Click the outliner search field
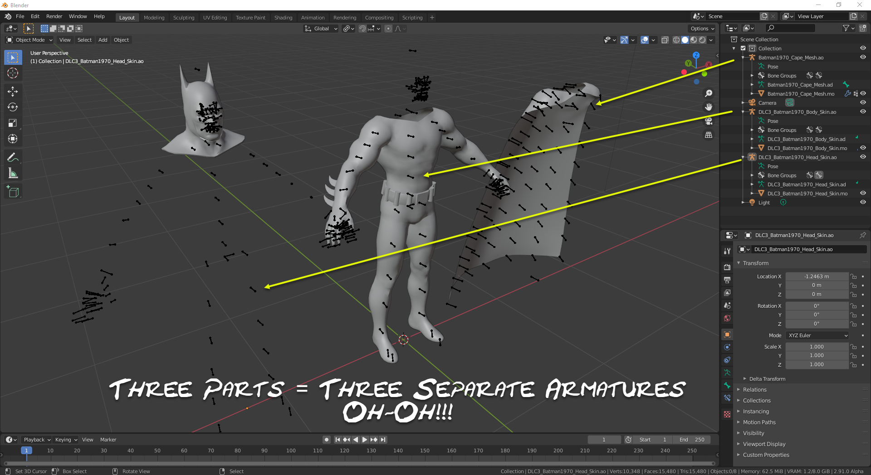Image resolution: width=871 pixels, height=475 pixels. 790,28
